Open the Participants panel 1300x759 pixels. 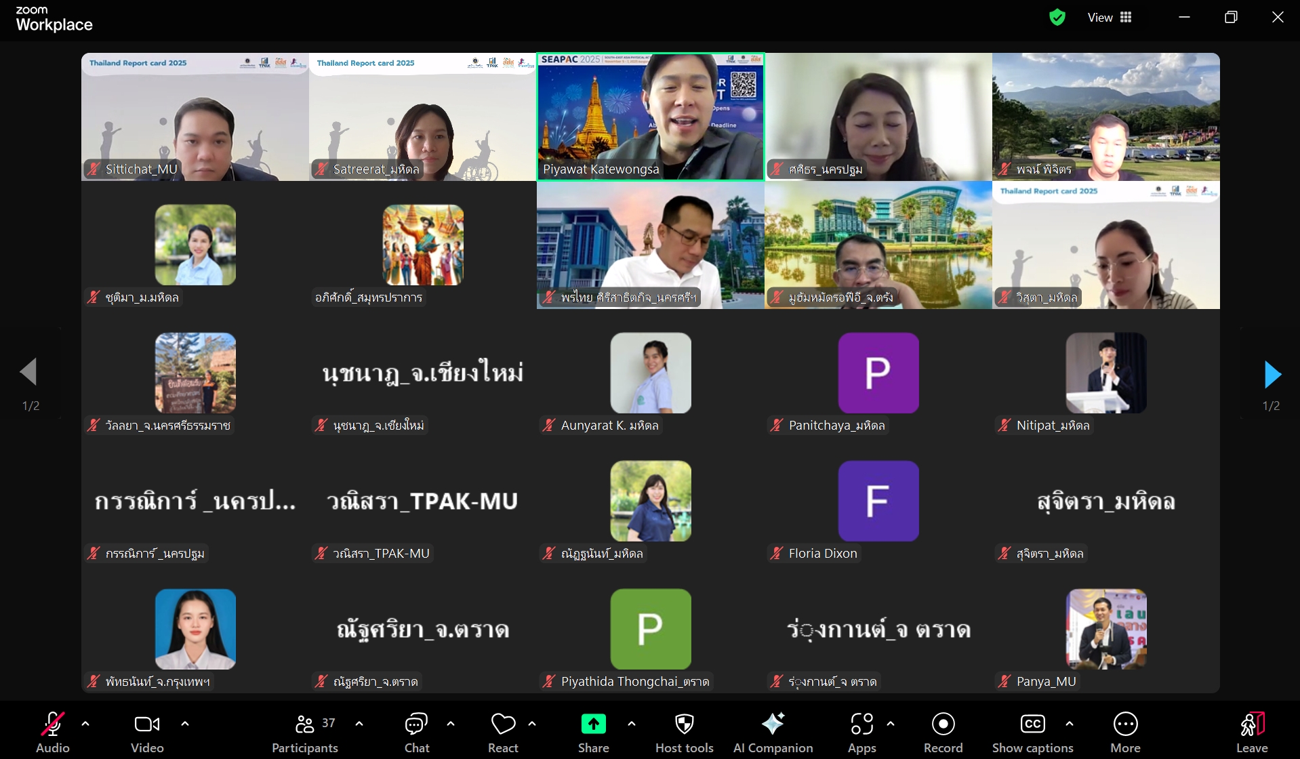coord(304,733)
